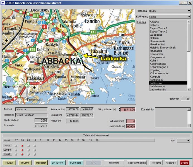The image size is (193, 167).
Task: Open the Rataosa dropdown
Action: point(169,11)
